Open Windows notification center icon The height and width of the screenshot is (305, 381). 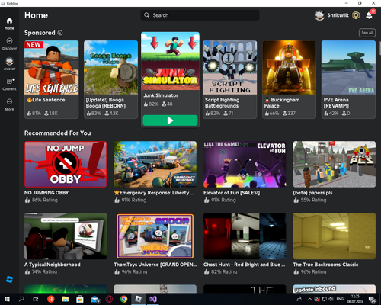point(373,299)
